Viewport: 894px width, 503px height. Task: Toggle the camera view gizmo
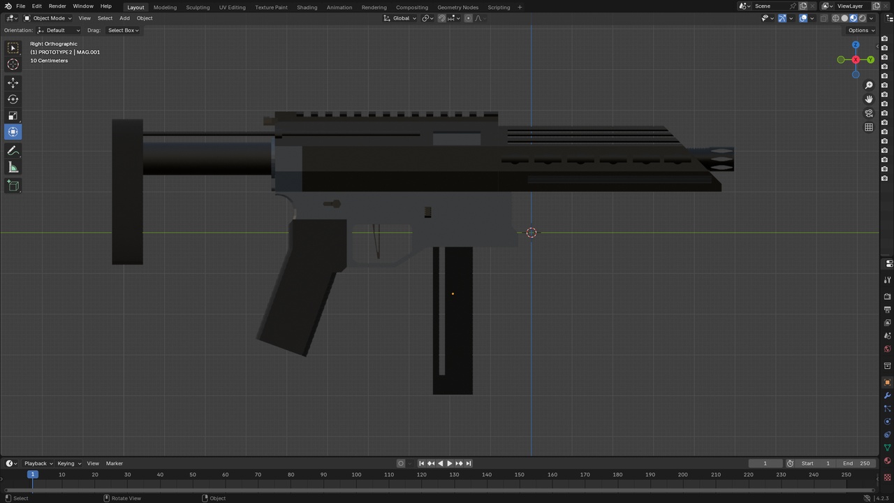(869, 113)
